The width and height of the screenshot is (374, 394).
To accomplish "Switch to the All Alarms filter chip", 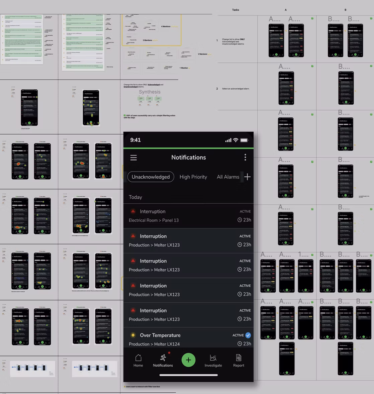I will click(228, 177).
